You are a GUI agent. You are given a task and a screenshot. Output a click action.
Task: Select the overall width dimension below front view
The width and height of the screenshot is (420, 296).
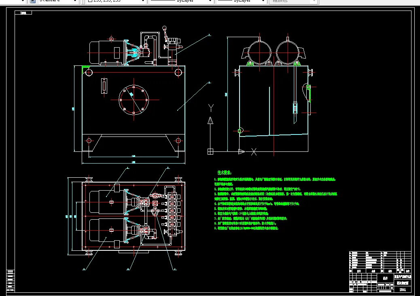tap(134, 162)
